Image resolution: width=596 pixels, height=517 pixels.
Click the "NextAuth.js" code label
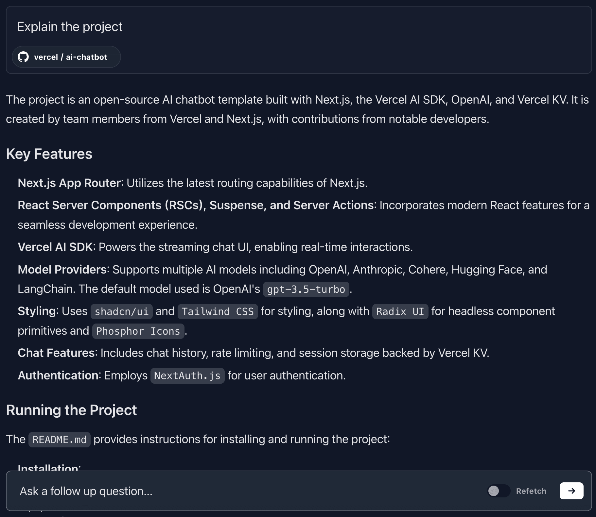(x=187, y=376)
